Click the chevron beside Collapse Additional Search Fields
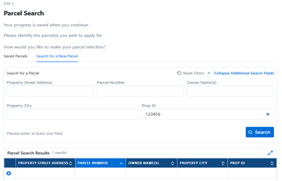The height and width of the screenshot is (181, 282). [x=209, y=73]
